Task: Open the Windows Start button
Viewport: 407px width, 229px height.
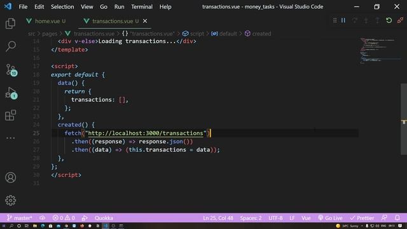Action: pyautogui.click(x=4, y=226)
